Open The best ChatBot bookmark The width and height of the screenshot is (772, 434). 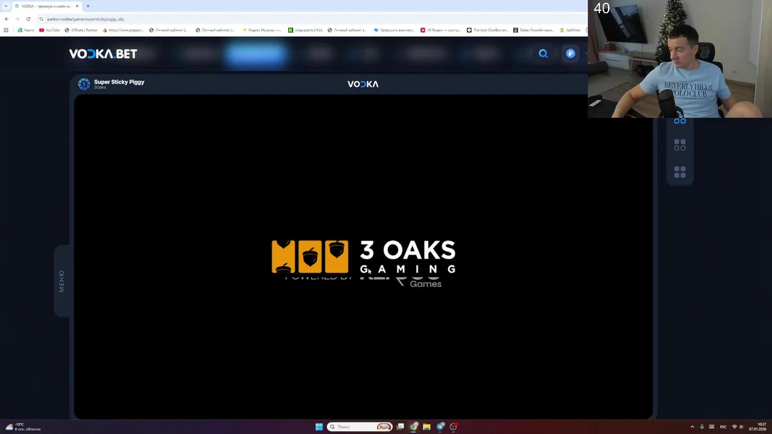[x=487, y=30]
